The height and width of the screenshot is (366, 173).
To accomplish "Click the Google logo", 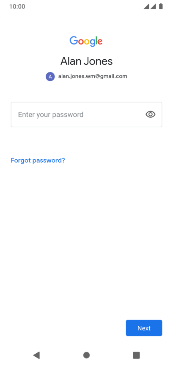I will 86,42.
